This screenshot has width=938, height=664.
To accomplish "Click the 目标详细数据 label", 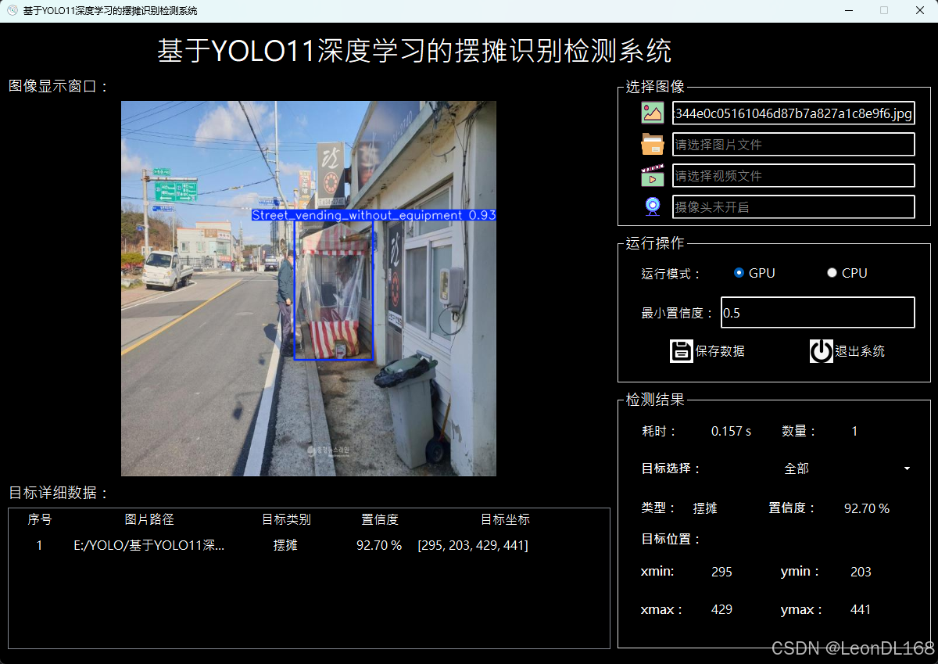I will pyautogui.click(x=59, y=493).
